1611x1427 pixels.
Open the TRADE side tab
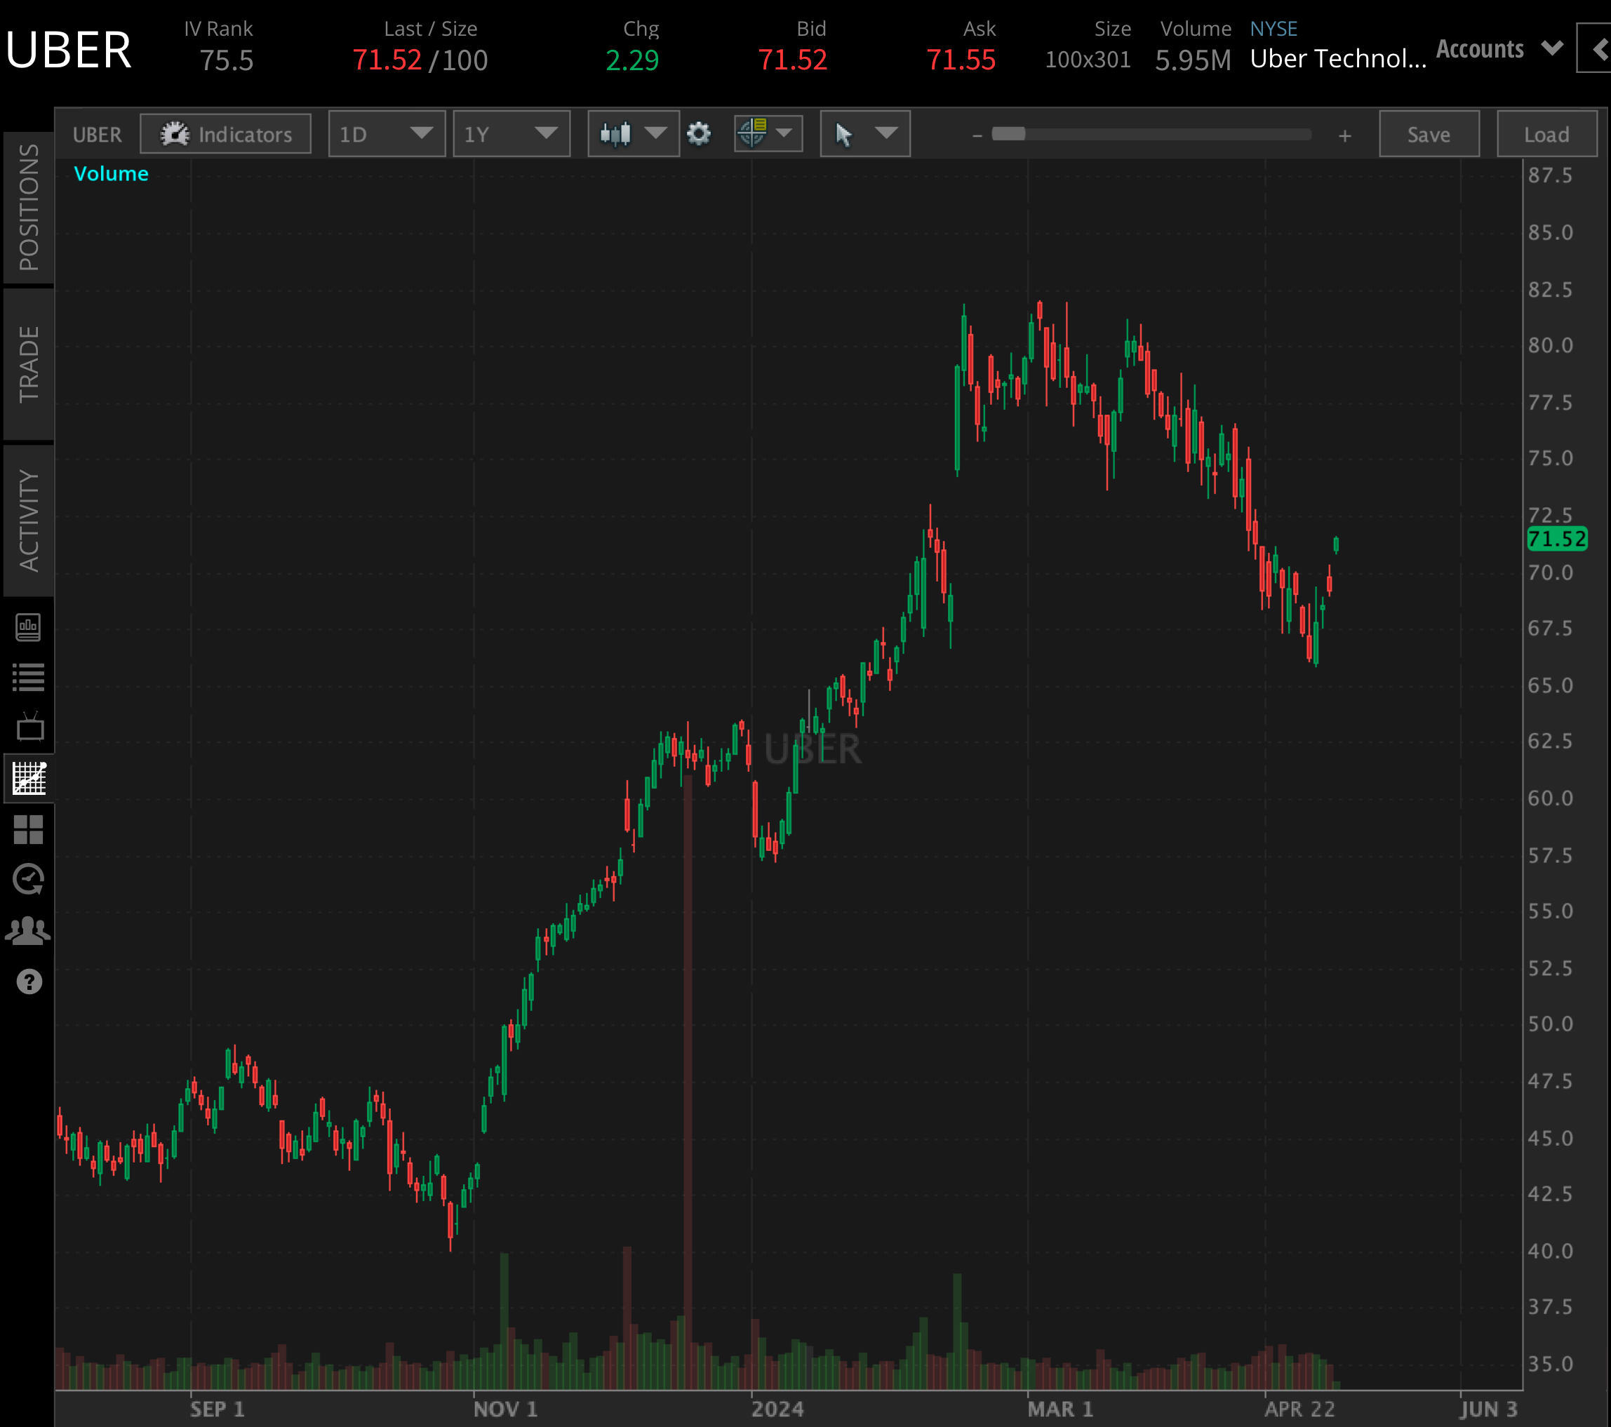coord(28,363)
